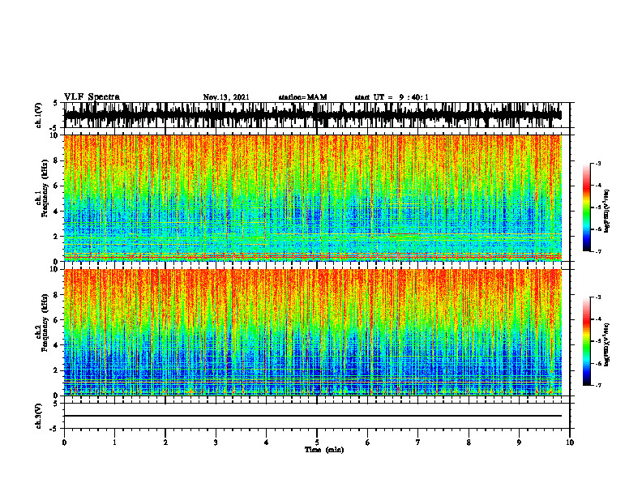Click the ch.1 spectrogram color scale bar
This screenshot has width=642, height=496.
pyautogui.click(x=586, y=207)
